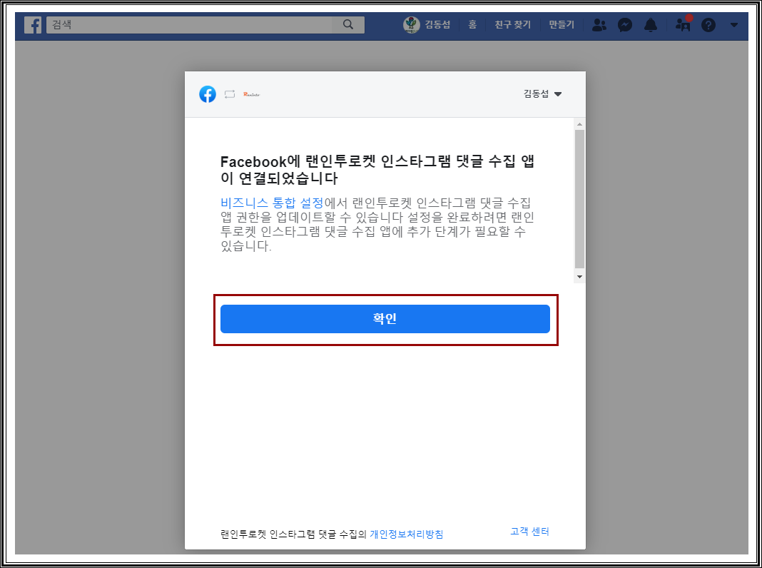The width and height of the screenshot is (762, 568).
Task: Open the Messenger icon in the top bar
Action: point(625,25)
